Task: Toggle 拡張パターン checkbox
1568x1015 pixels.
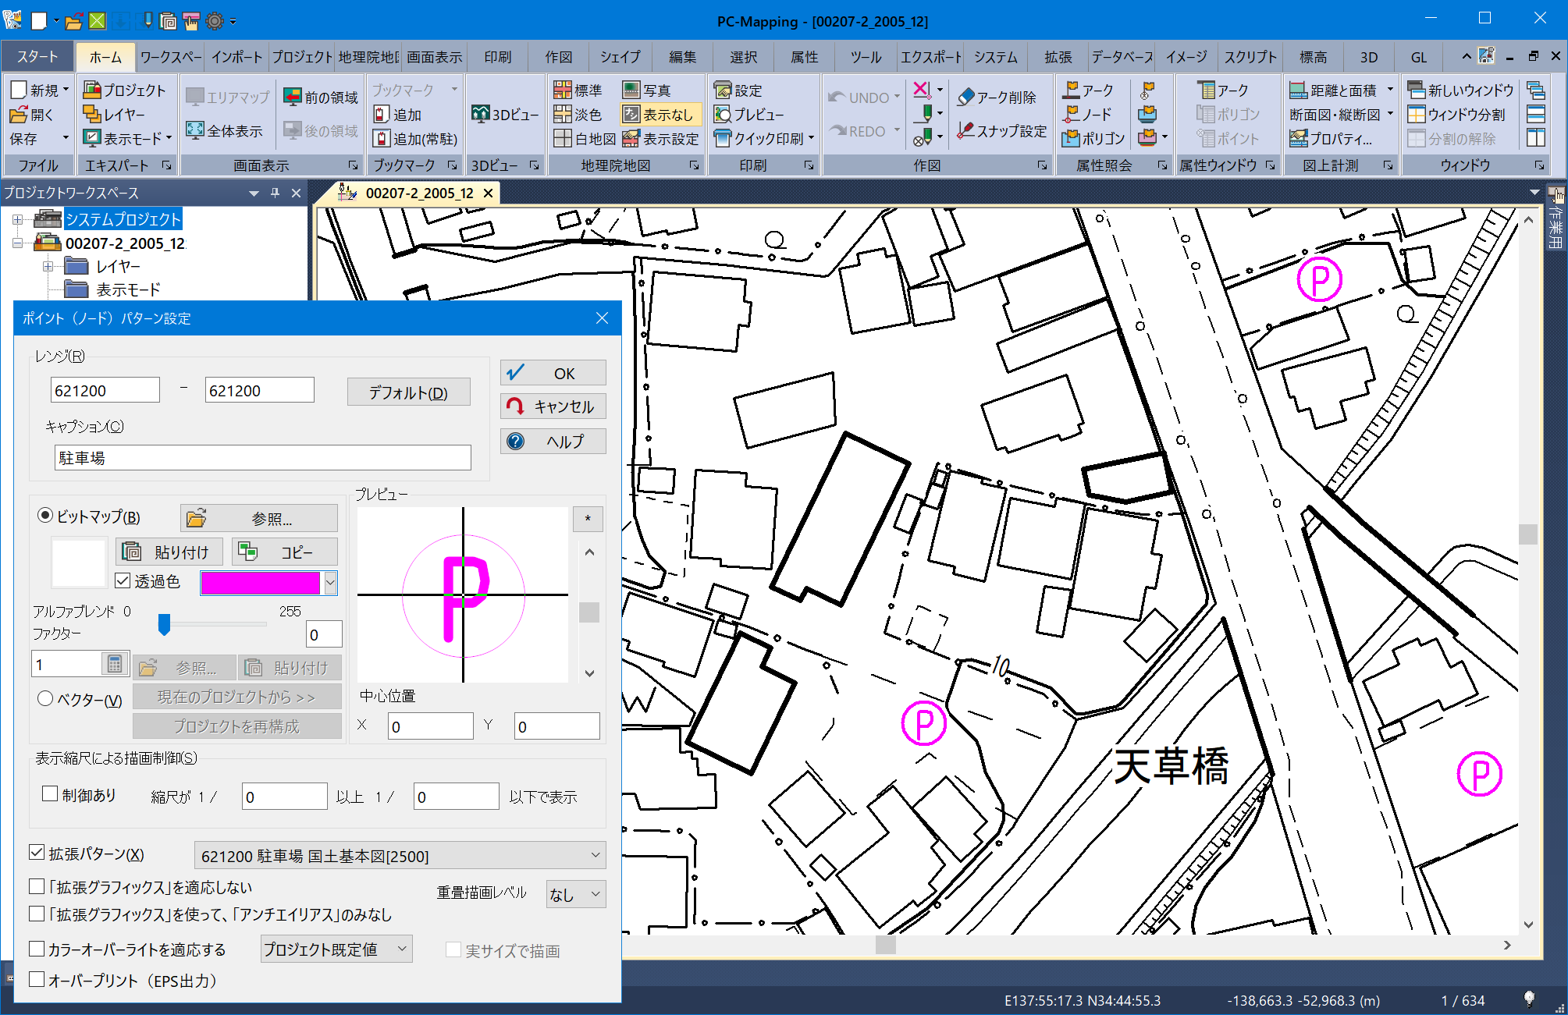Action: pos(37,852)
